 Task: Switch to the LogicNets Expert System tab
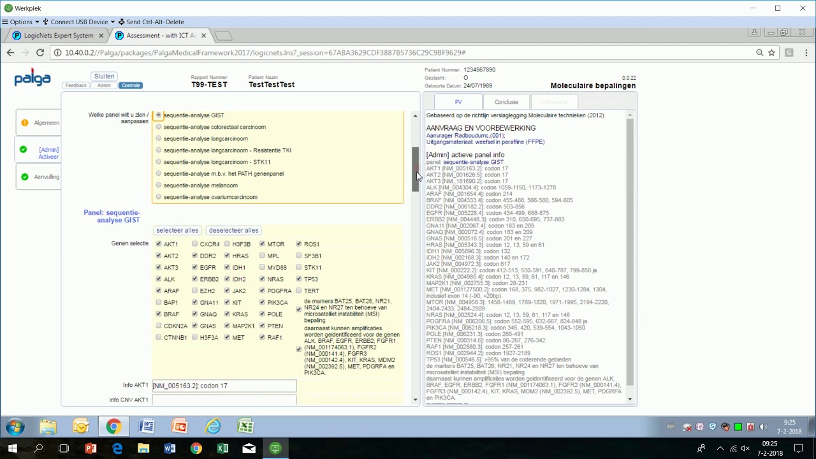click(x=57, y=36)
